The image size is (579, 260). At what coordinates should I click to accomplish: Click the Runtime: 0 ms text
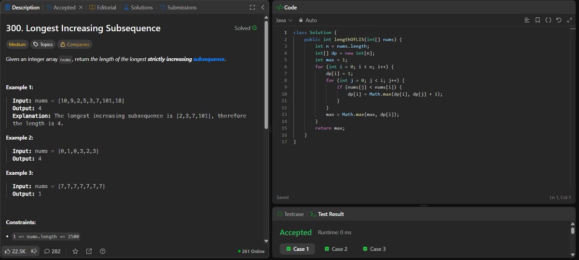334,233
